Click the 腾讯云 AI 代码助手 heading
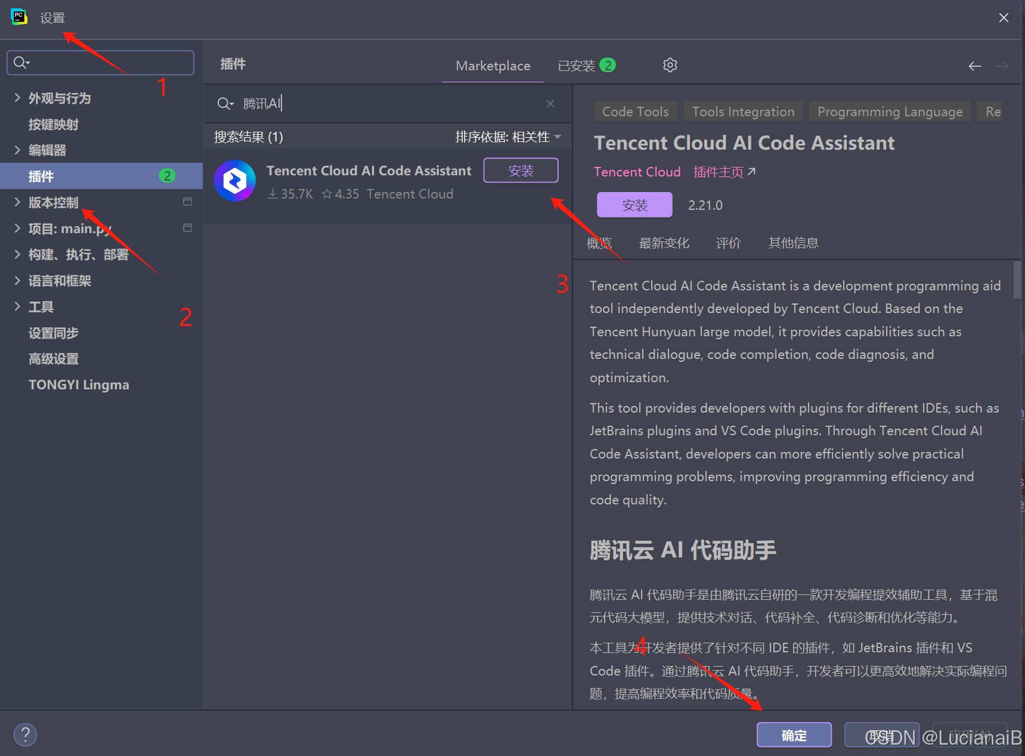The height and width of the screenshot is (756, 1025). point(683,550)
